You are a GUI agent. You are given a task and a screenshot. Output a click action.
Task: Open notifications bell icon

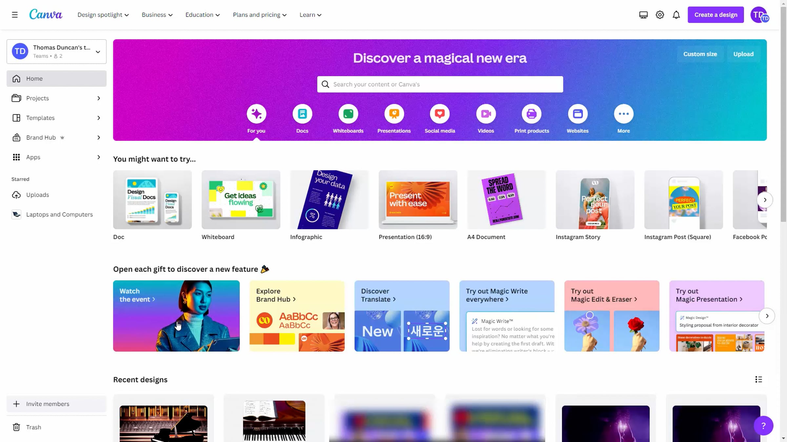point(676,15)
